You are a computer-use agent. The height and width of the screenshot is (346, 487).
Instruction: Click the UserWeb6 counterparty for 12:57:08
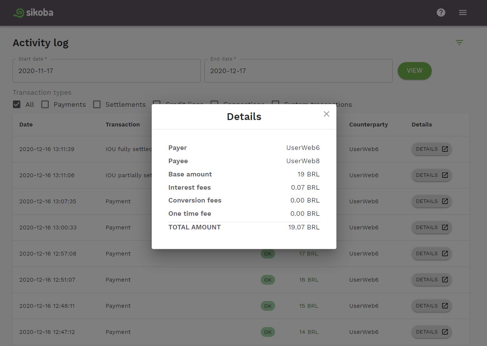click(x=364, y=254)
